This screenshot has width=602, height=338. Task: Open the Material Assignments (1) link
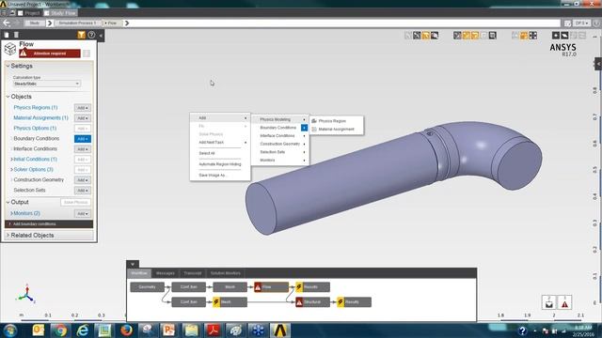coord(40,118)
